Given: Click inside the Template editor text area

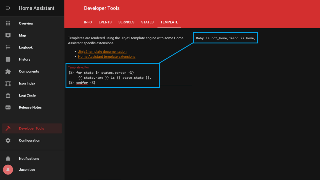Looking at the screenshot, I should (x=130, y=77).
